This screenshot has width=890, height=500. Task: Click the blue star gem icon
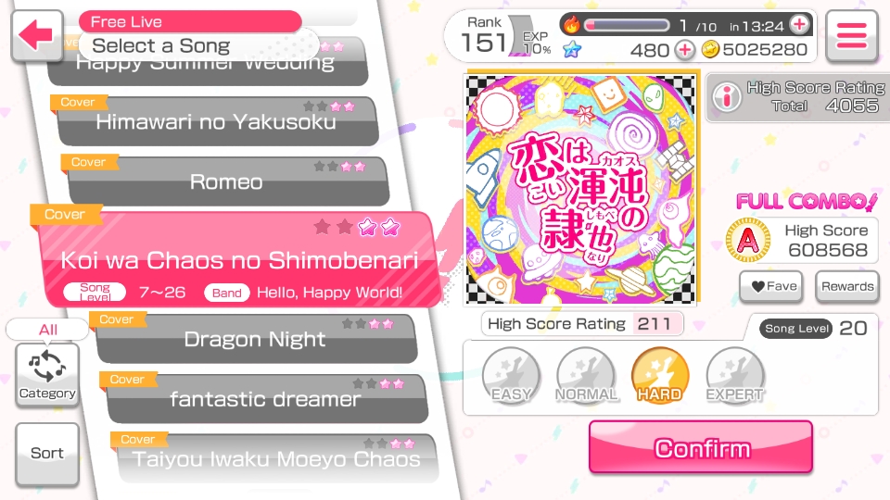coord(572,50)
